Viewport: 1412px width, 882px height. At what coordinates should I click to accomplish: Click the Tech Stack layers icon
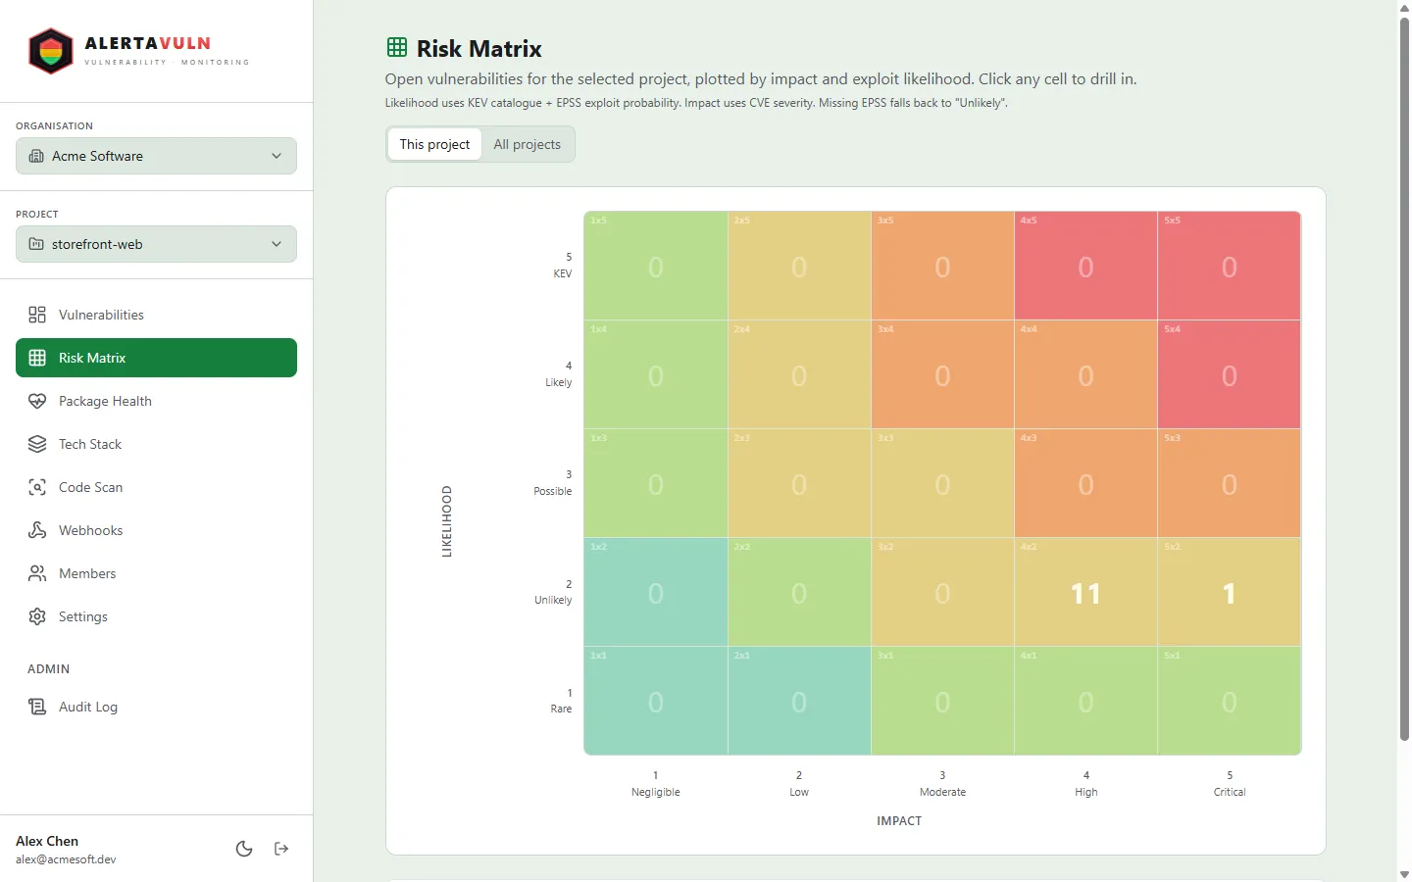(37, 444)
